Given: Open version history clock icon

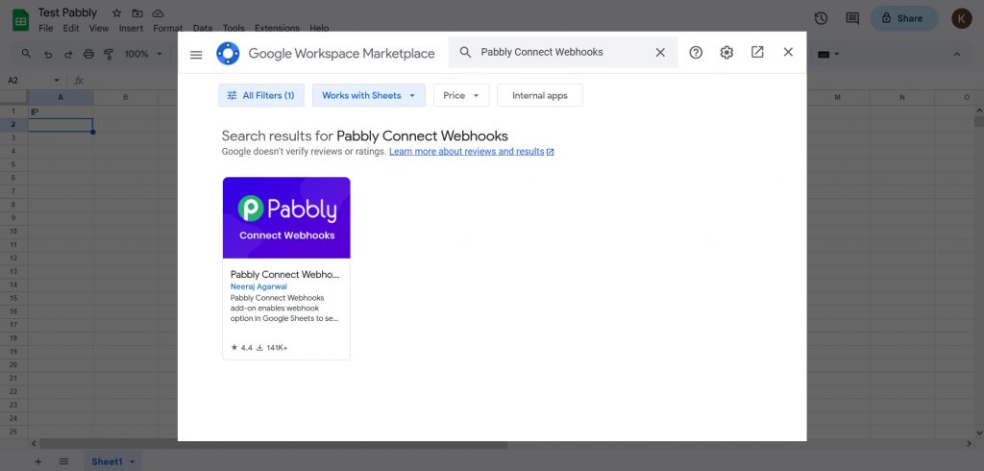Looking at the screenshot, I should [821, 18].
